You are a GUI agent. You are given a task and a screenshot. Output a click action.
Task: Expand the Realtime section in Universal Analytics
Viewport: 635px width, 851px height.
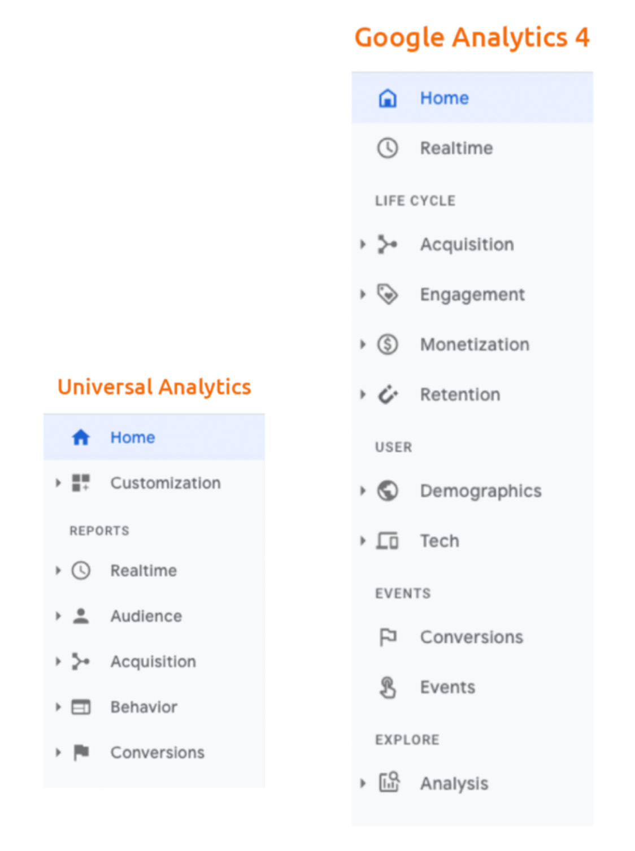58,571
